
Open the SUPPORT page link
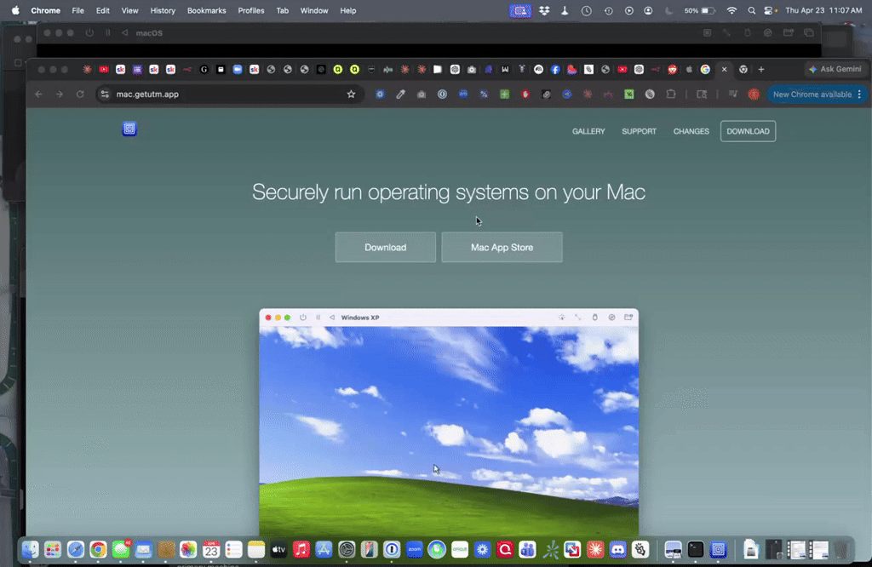[x=639, y=131]
